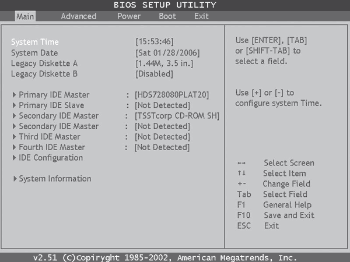Expand the Primary IDE Slave entry

pyautogui.click(x=51, y=105)
